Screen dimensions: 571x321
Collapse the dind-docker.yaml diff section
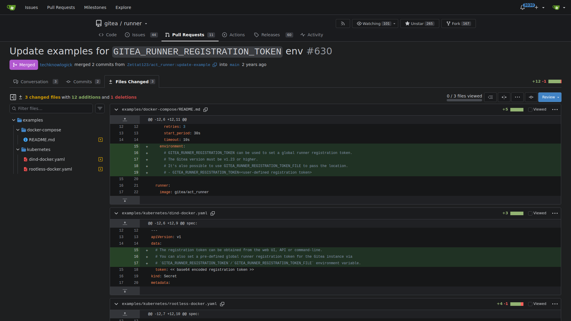(x=116, y=213)
